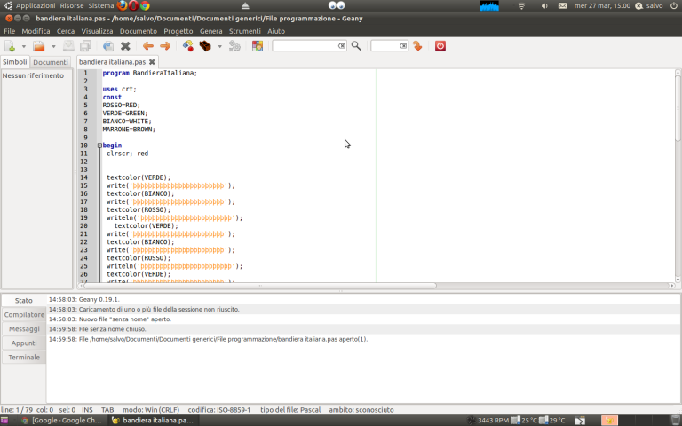Image resolution: width=682 pixels, height=426 pixels.
Task: Select the Stato message tab
Action: pyautogui.click(x=23, y=300)
